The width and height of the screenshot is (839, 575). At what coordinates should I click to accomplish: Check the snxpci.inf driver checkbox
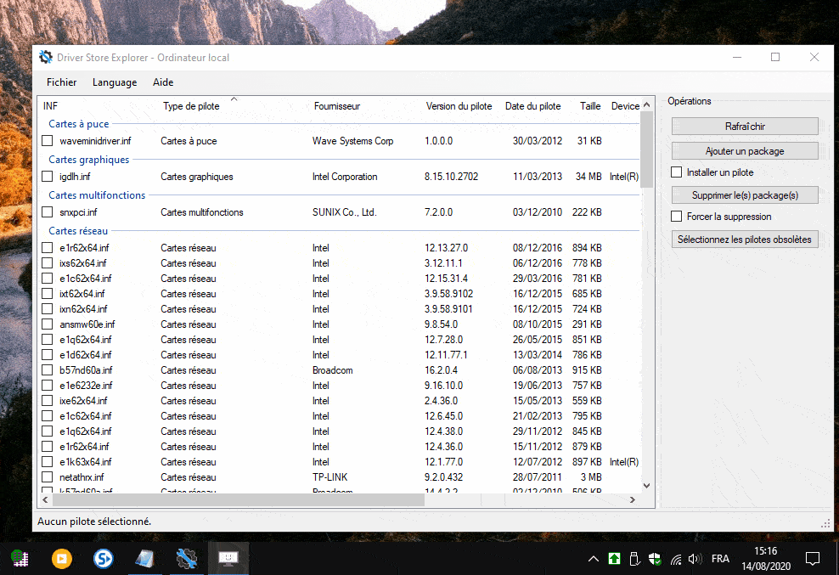[x=47, y=212]
